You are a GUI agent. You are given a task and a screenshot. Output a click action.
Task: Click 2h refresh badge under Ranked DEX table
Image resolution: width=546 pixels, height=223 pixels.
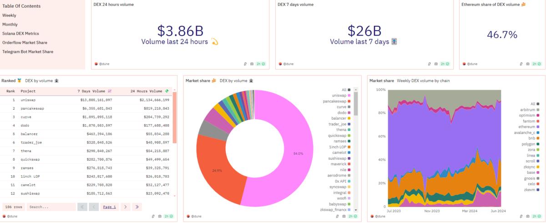point(169,216)
